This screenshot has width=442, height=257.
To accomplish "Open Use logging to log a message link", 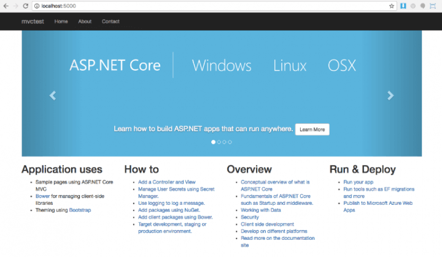I will coord(171,203).
